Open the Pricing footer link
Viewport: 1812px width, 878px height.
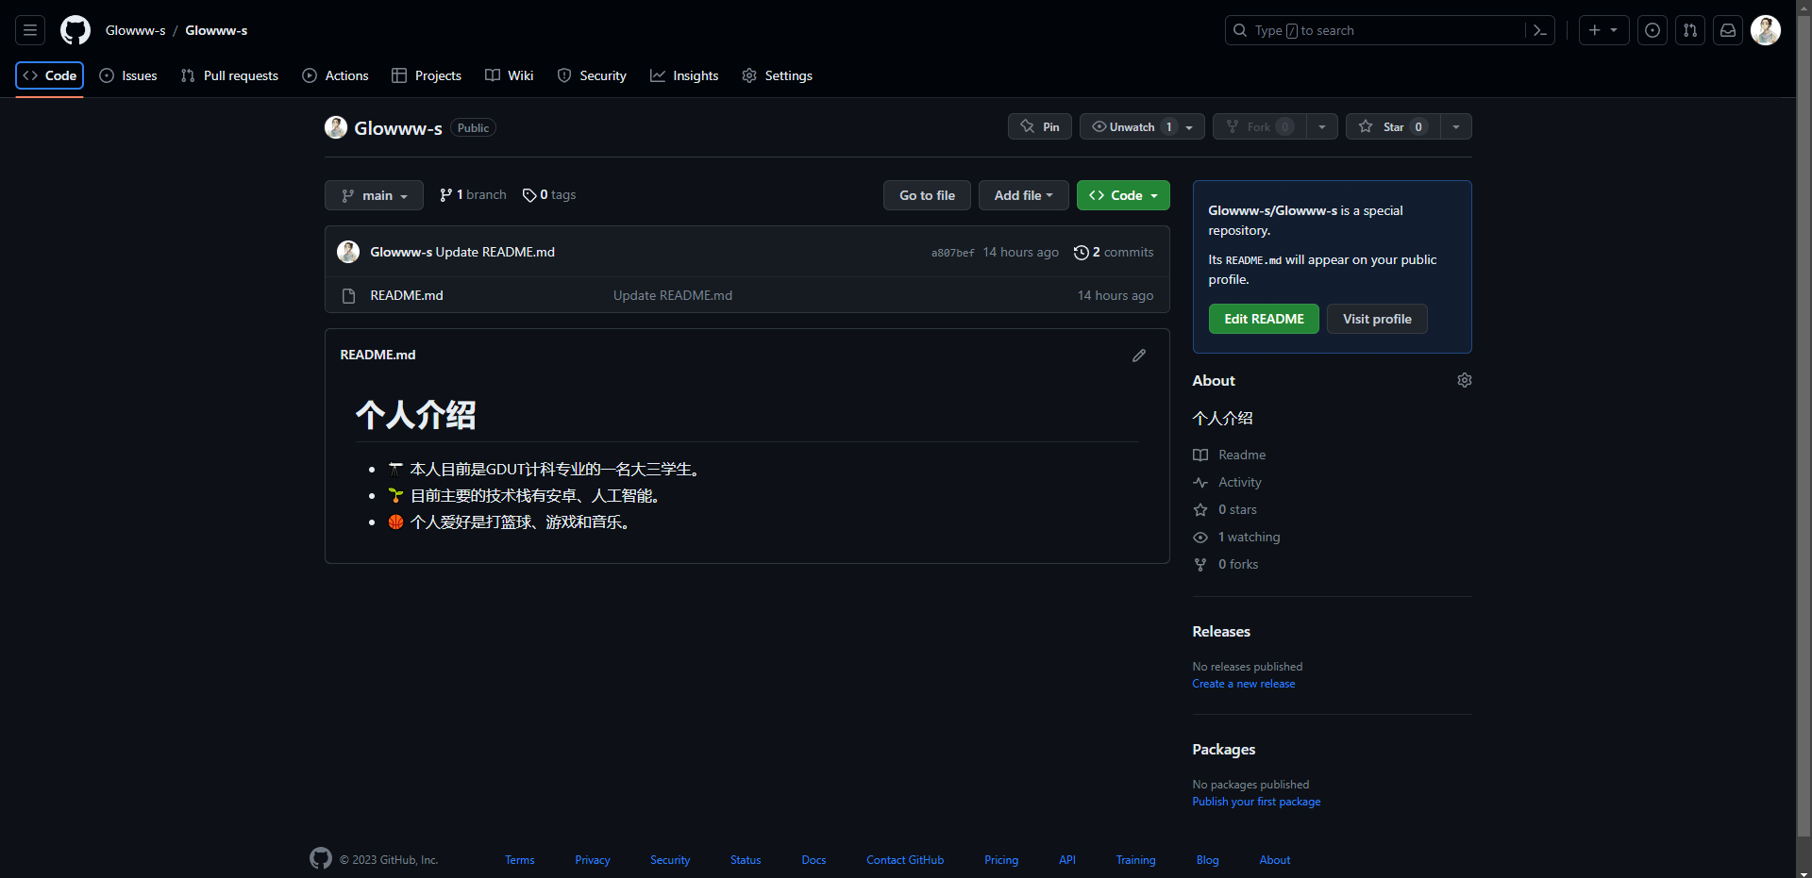[x=1001, y=860]
